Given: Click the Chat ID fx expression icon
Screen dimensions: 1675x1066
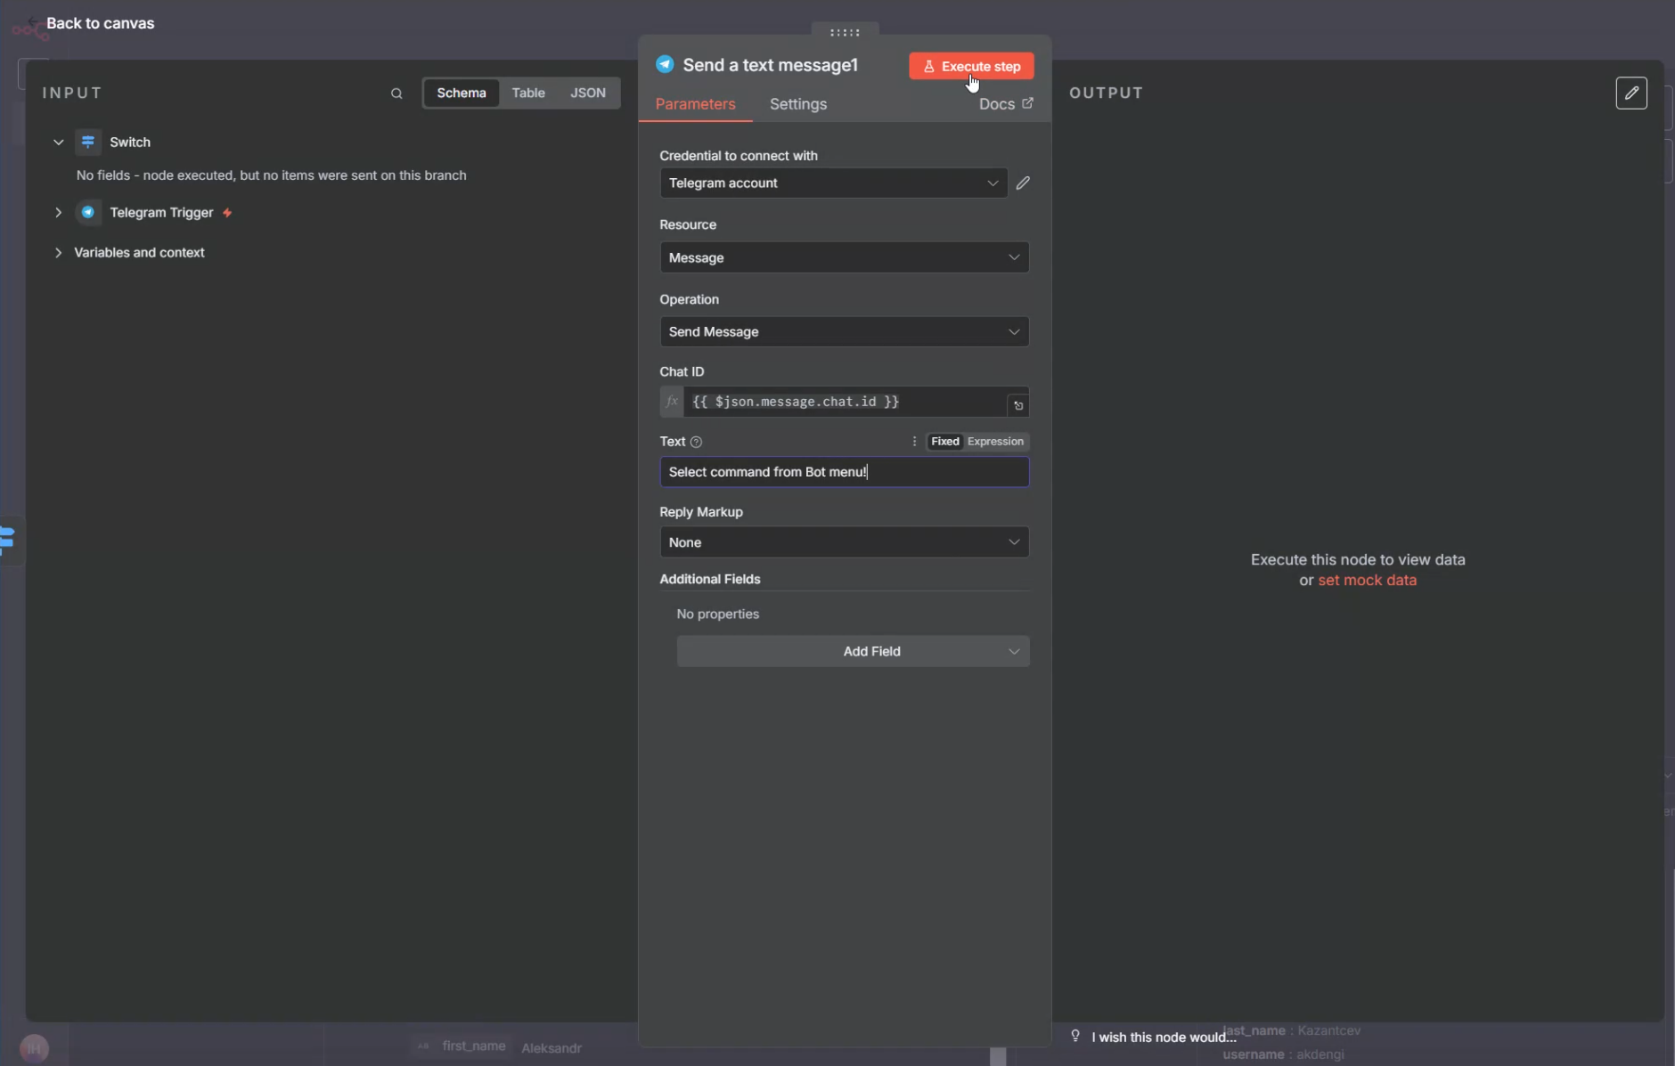Looking at the screenshot, I should coord(672,402).
